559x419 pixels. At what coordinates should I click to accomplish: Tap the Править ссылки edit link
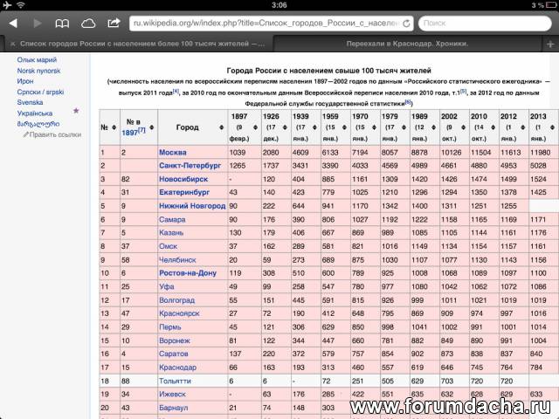[53, 134]
